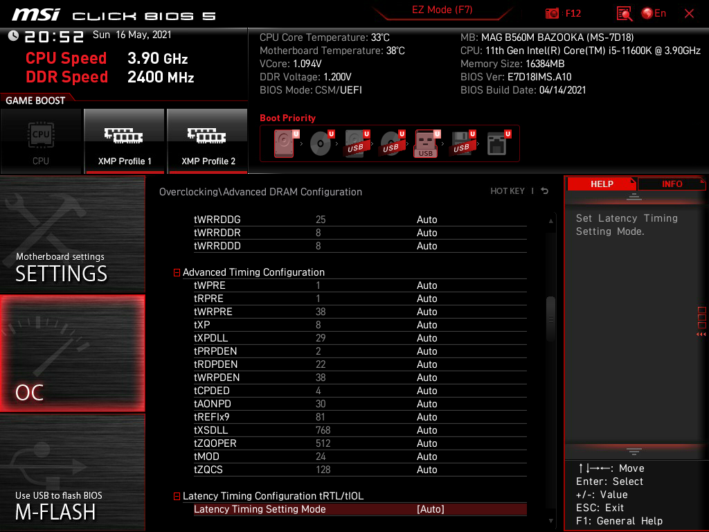The image size is (709, 532).
Task: Select the hard disk boot device icon
Action: [286, 143]
